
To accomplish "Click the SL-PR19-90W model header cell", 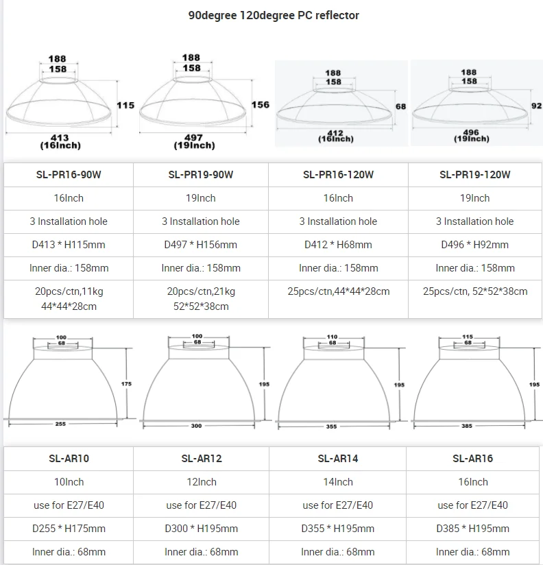I will pos(201,175).
